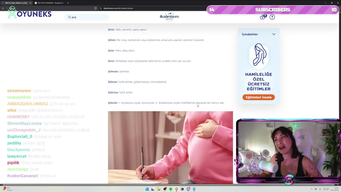Image resolution: width=341 pixels, height=192 pixels.
Task: Select the name 'Şükufe' in the list
Action: 113,103
